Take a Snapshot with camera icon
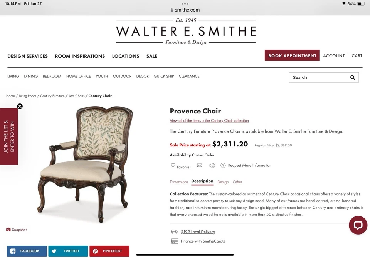 (8, 230)
